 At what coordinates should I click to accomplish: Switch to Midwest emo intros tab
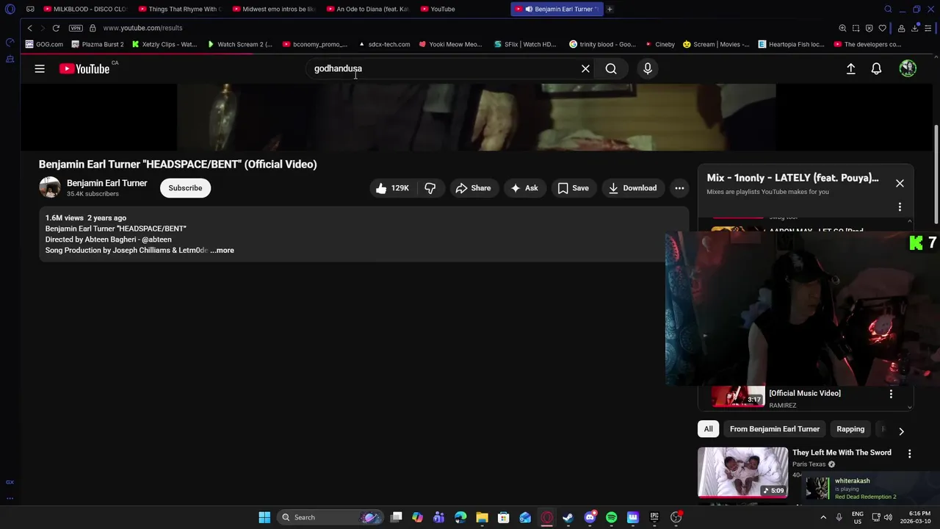click(x=274, y=9)
